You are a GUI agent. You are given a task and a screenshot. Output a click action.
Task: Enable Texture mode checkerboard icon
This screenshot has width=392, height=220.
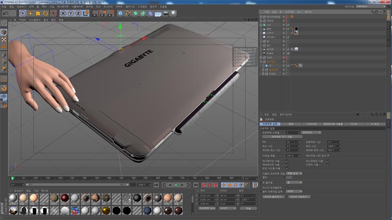click(4, 40)
